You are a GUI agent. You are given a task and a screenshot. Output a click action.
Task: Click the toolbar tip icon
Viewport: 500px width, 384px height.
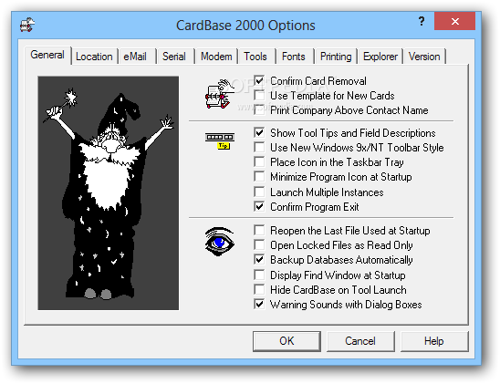[x=220, y=141]
